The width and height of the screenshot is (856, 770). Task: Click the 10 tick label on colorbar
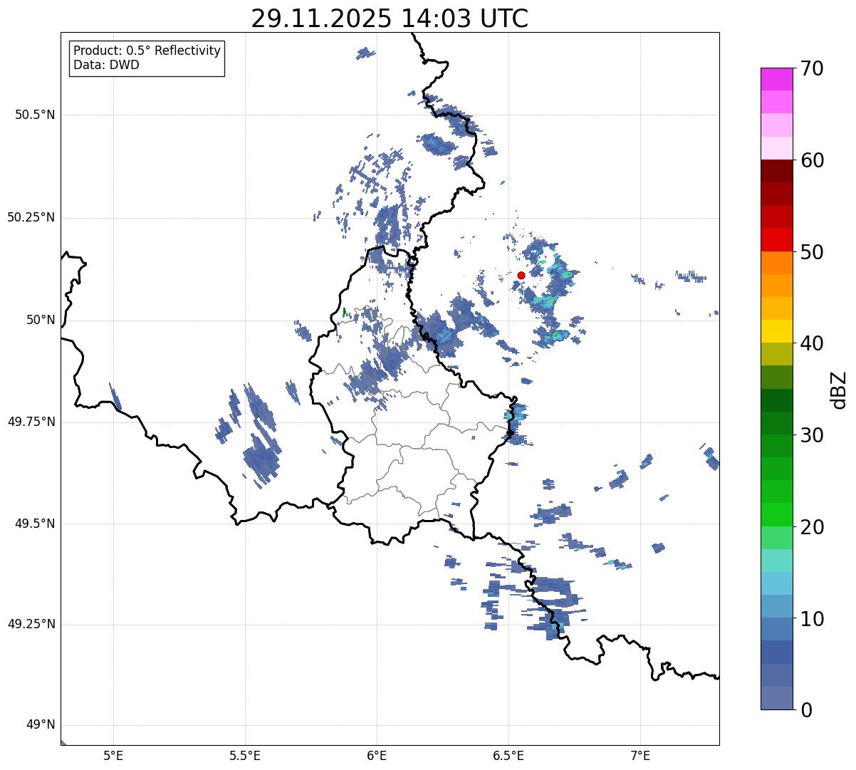[812, 618]
